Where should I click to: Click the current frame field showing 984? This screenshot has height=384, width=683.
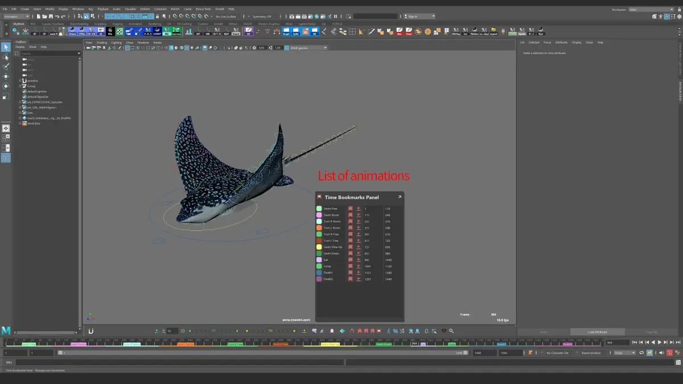[617, 342]
